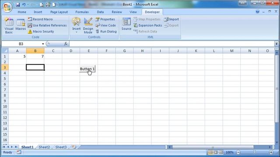Click the Name Box showing B3

(x=21, y=44)
